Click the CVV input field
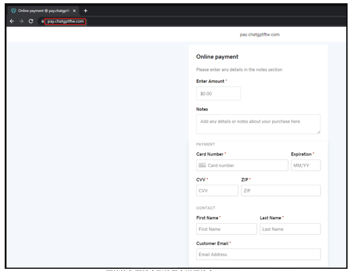Screen dimensions: 353x271 point(217,191)
